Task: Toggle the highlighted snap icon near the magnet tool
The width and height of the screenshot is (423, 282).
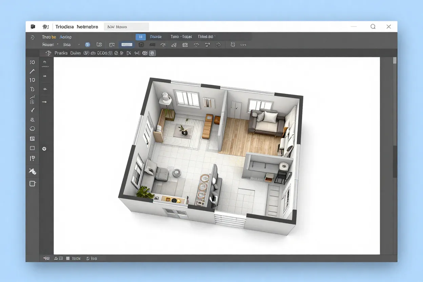Action: (x=152, y=53)
